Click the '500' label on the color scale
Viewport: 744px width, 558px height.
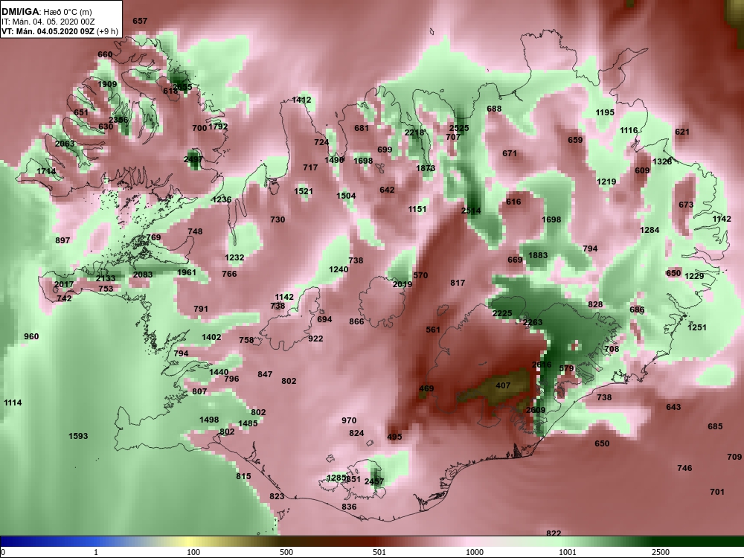pyautogui.click(x=286, y=552)
